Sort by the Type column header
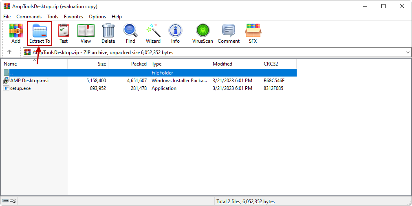This screenshot has height=206, width=412. (179, 64)
